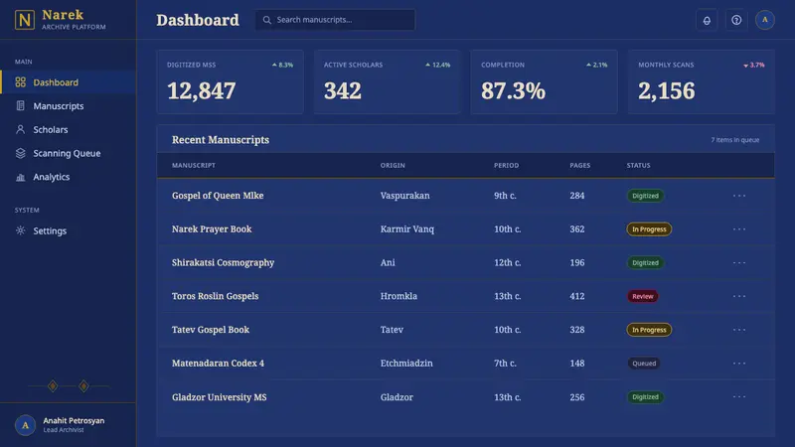
Task: Open the Scanning Queue page
Action: click(68, 153)
